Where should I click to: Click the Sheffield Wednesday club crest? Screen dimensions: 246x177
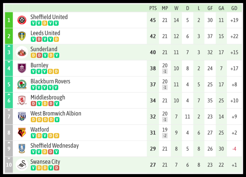(x=22, y=149)
